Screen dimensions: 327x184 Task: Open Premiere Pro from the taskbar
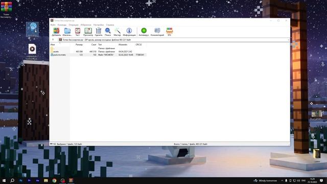[29, 180]
